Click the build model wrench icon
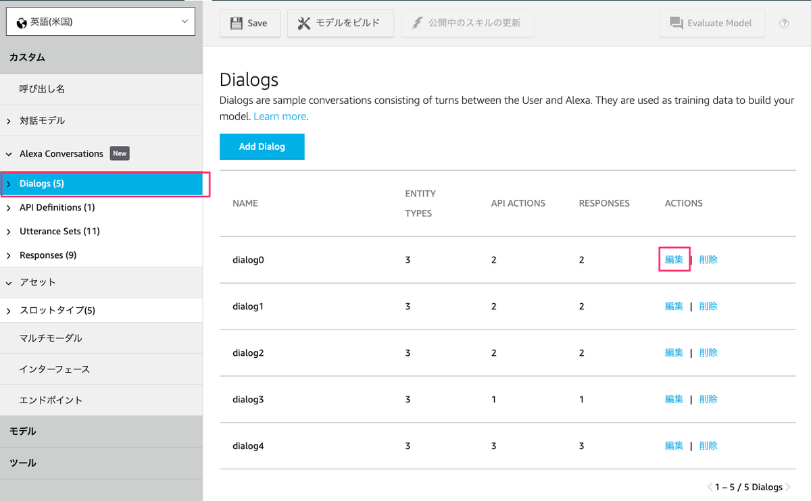811x501 pixels. coord(304,23)
